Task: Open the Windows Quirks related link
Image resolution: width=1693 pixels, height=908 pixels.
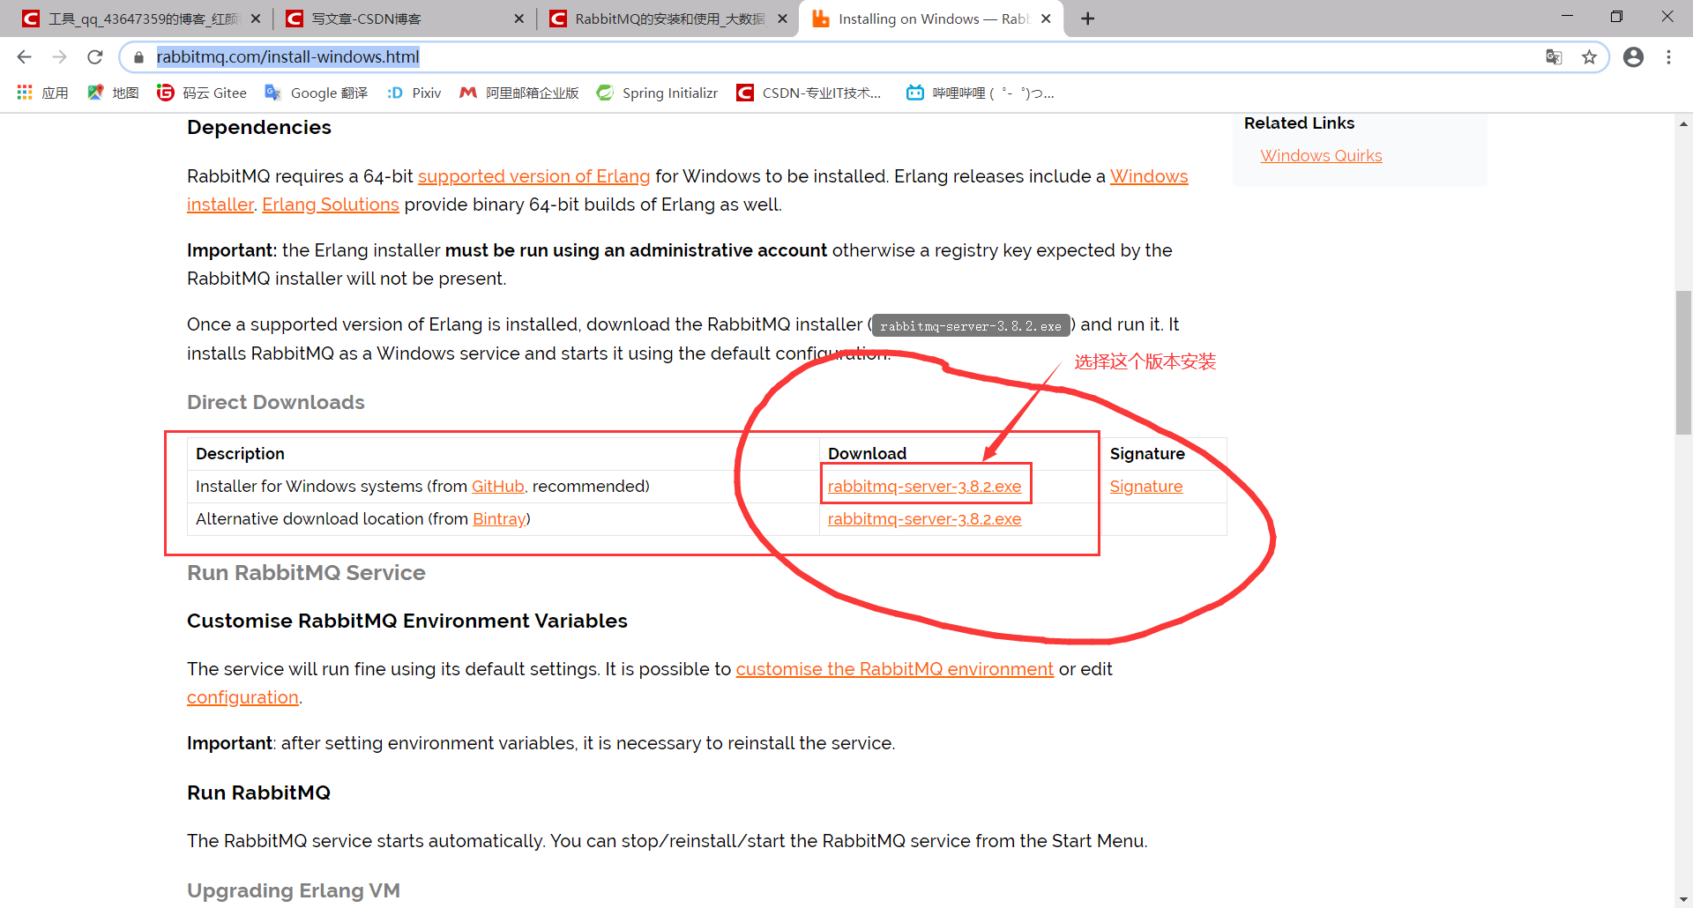Action: [1321, 156]
